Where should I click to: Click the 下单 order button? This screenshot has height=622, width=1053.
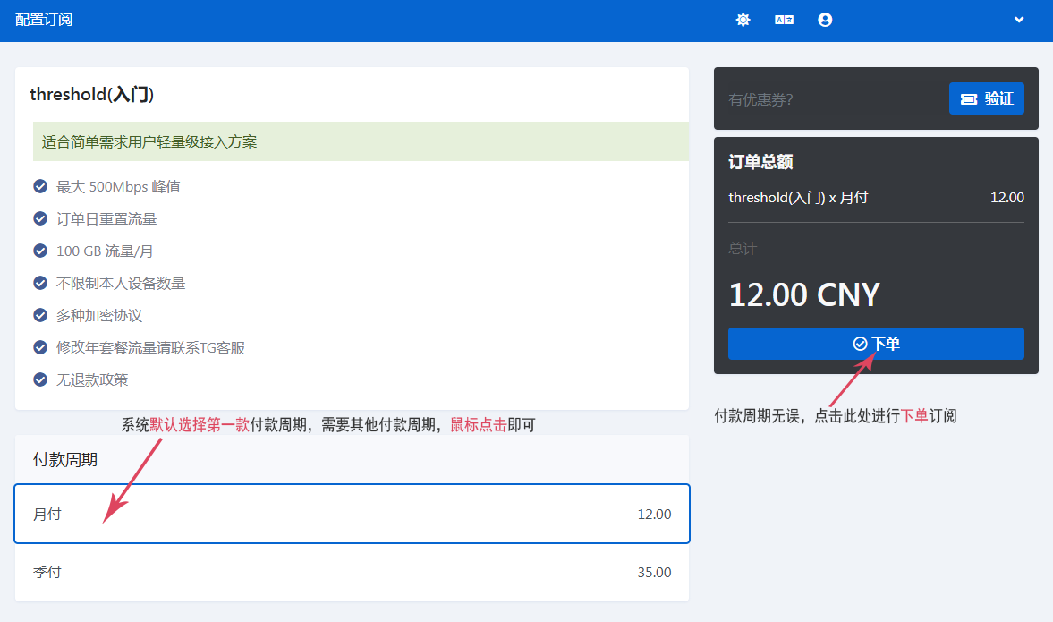(876, 344)
